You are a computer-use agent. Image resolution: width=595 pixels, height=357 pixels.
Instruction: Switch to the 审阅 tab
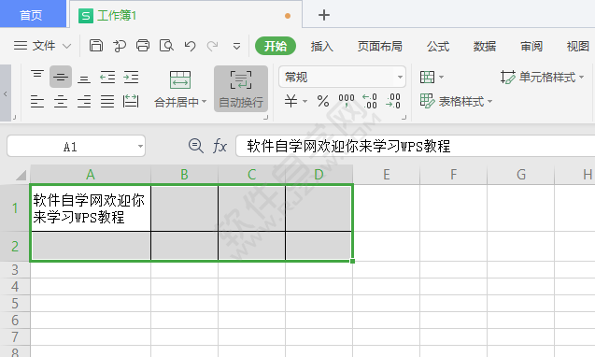pyautogui.click(x=531, y=47)
